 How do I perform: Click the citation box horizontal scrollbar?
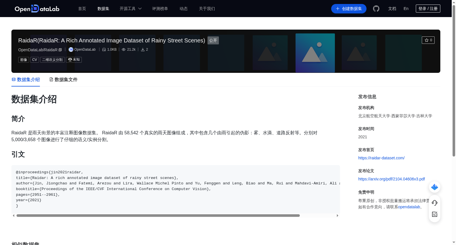[x=158, y=215]
